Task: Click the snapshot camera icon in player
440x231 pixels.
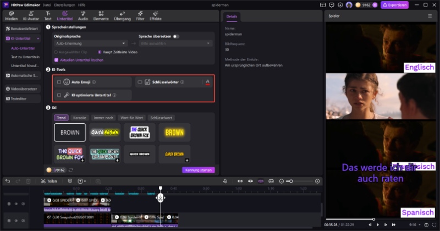Action: coord(426,225)
